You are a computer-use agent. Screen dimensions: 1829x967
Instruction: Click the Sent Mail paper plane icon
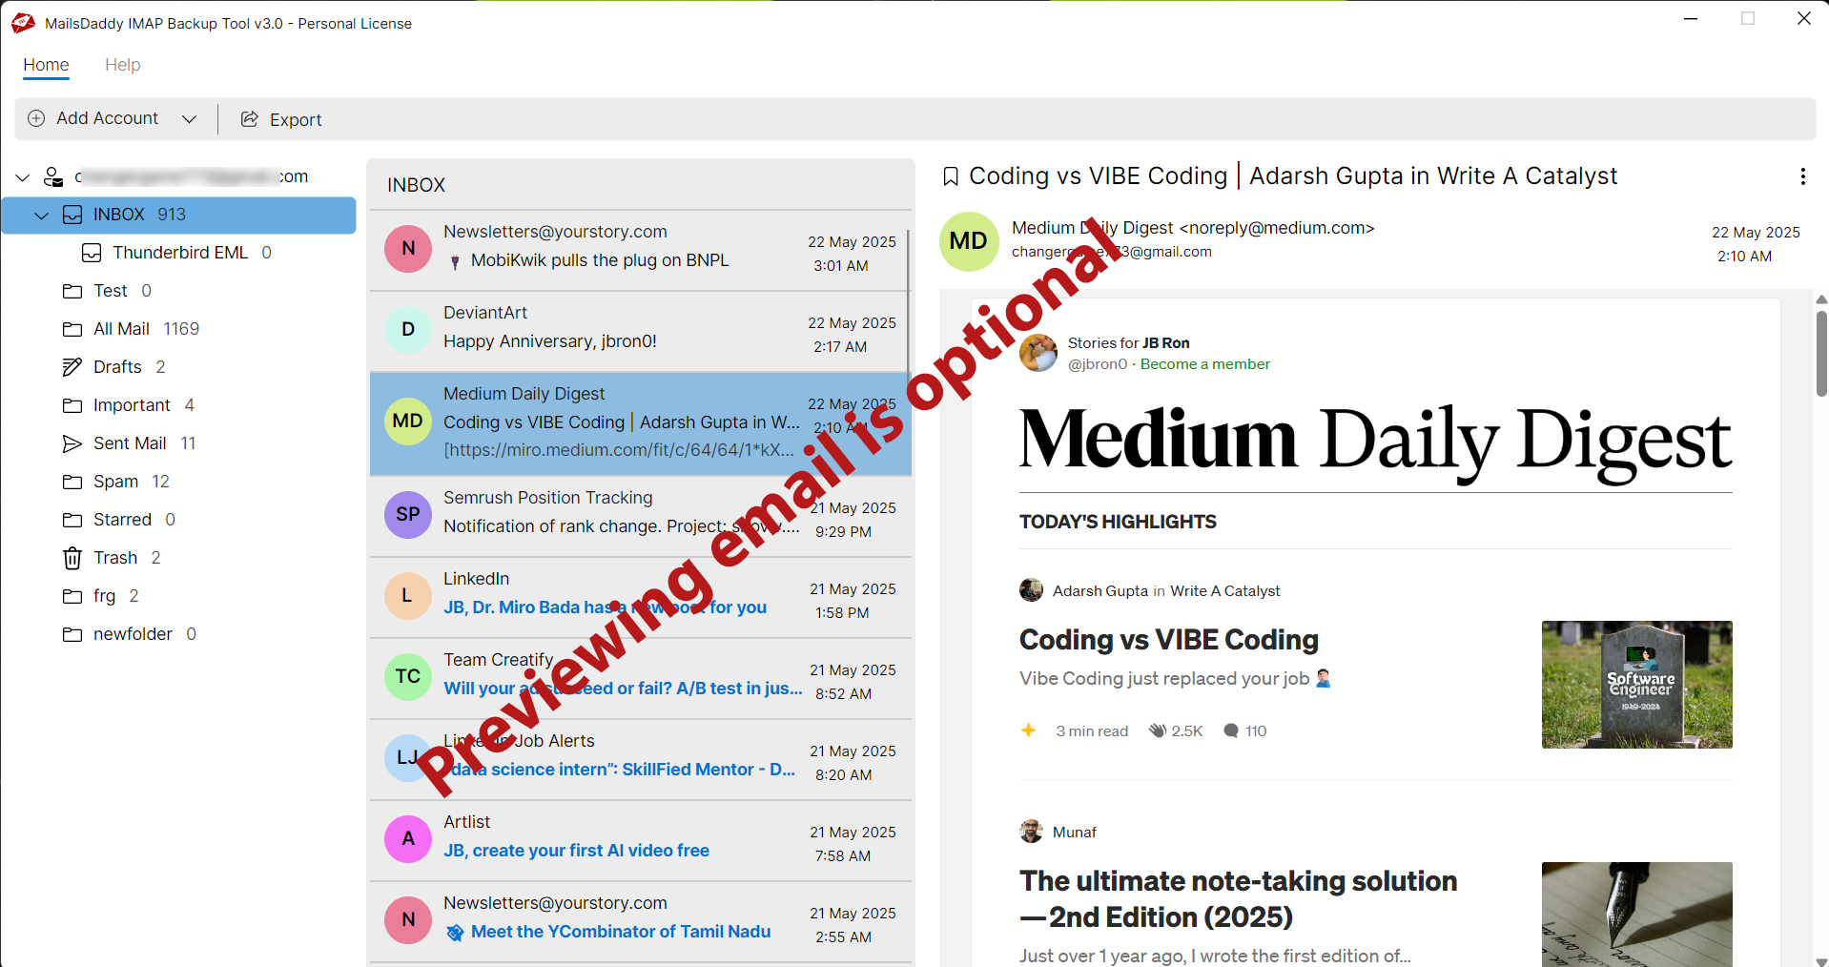tap(72, 443)
